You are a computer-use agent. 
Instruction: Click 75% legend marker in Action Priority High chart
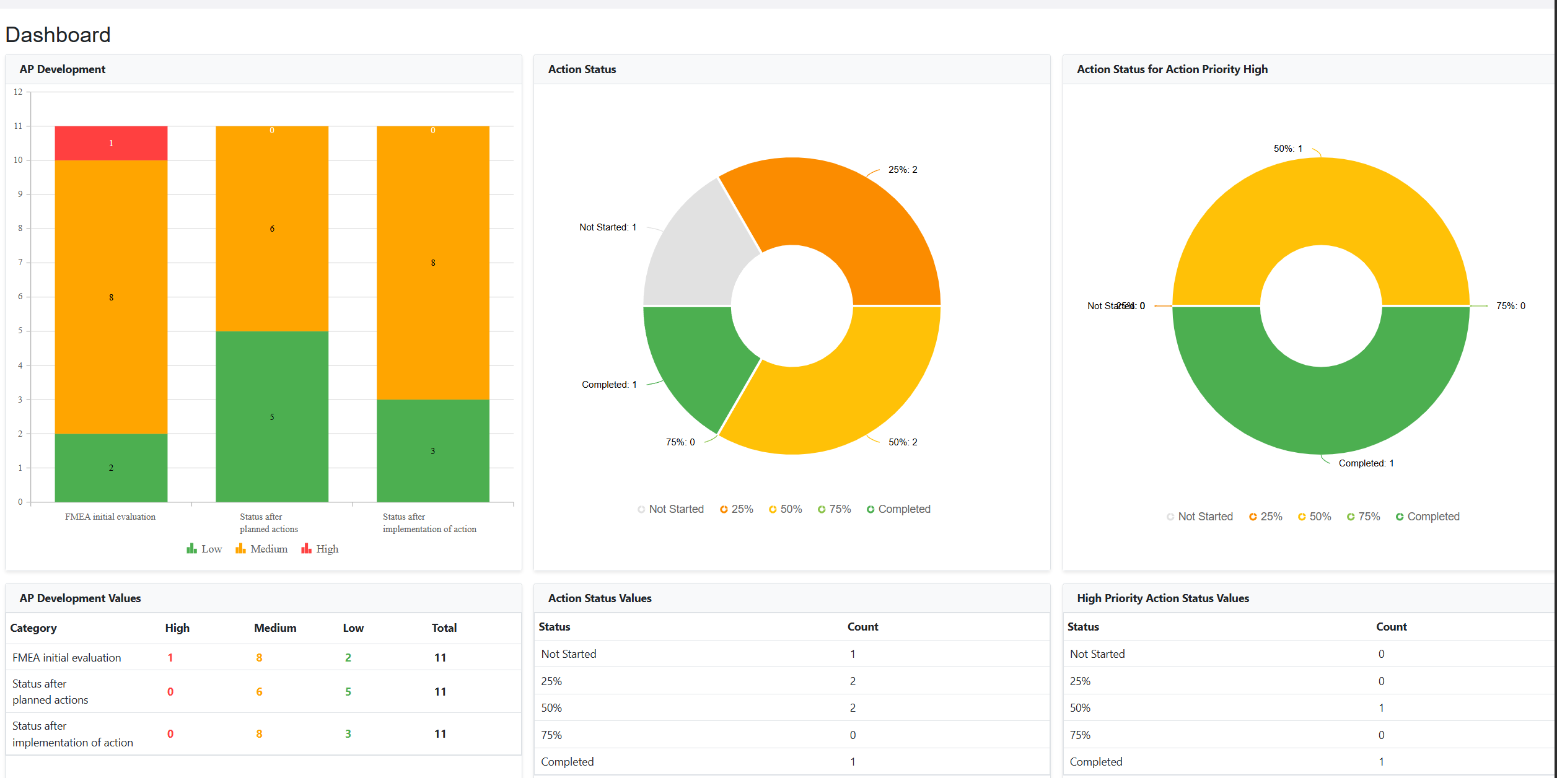(1351, 517)
